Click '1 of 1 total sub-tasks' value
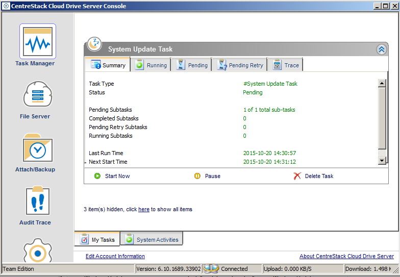The image size is (400, 277). click(x=269, y=110)
